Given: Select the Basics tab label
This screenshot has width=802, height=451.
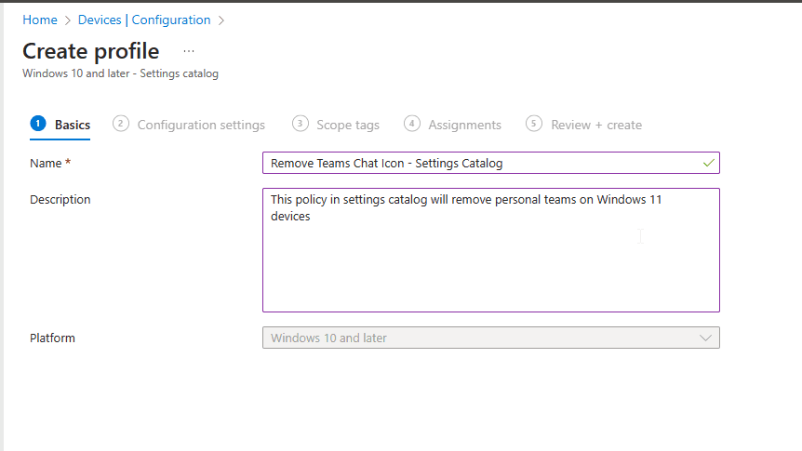Looking at the screenshot, I should [73, 125].
